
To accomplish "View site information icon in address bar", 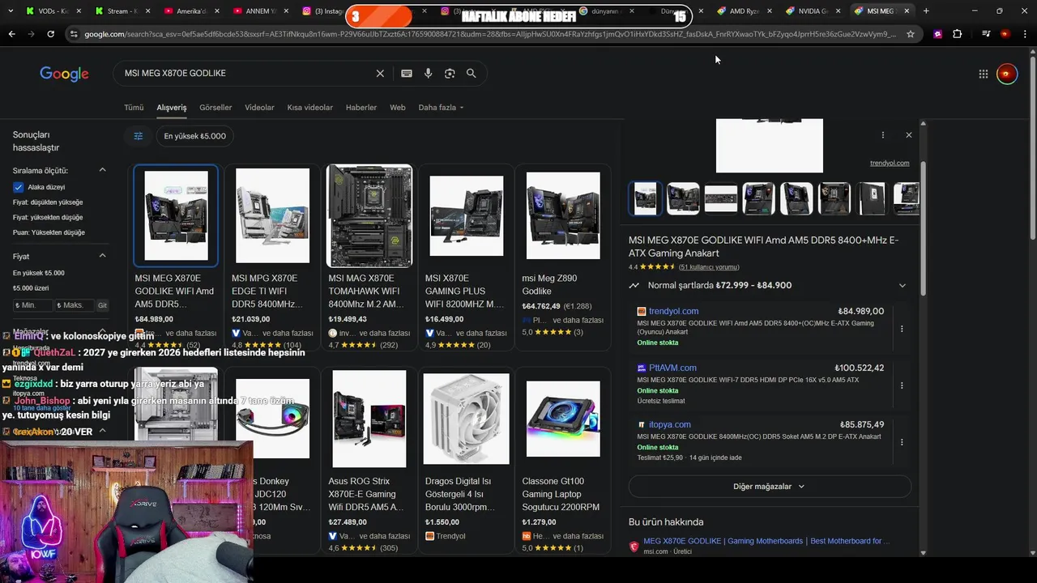I will pos(74,34).
